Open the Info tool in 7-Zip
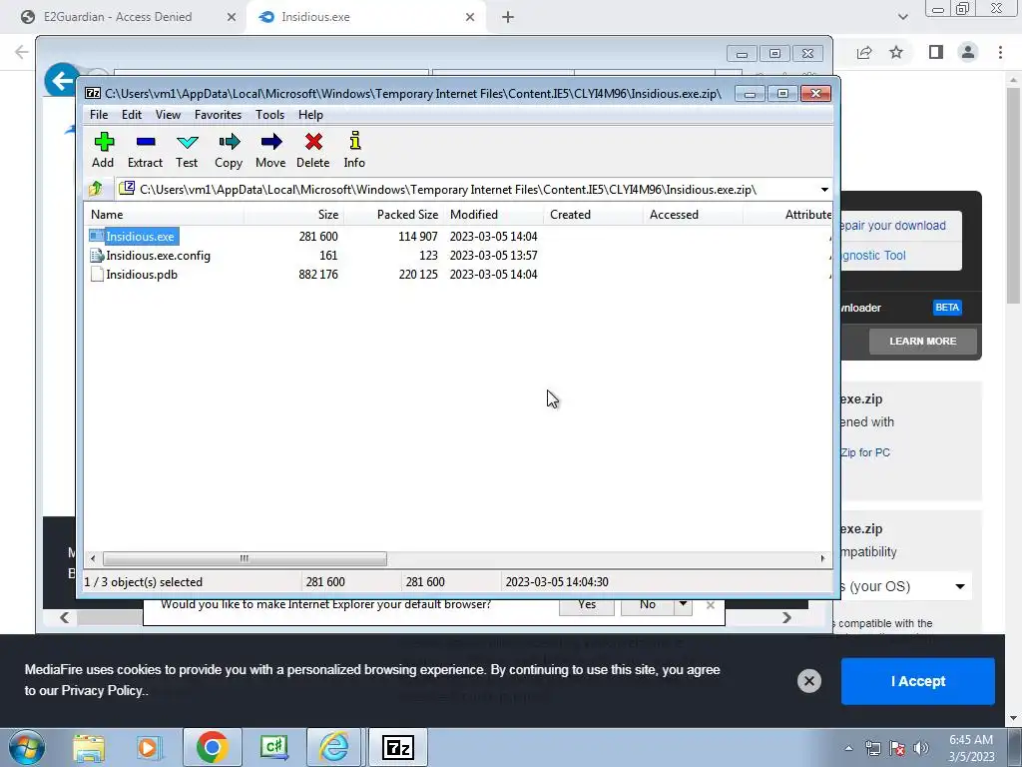Screen dimensions: 1022x767 click(x=354, y=150)
